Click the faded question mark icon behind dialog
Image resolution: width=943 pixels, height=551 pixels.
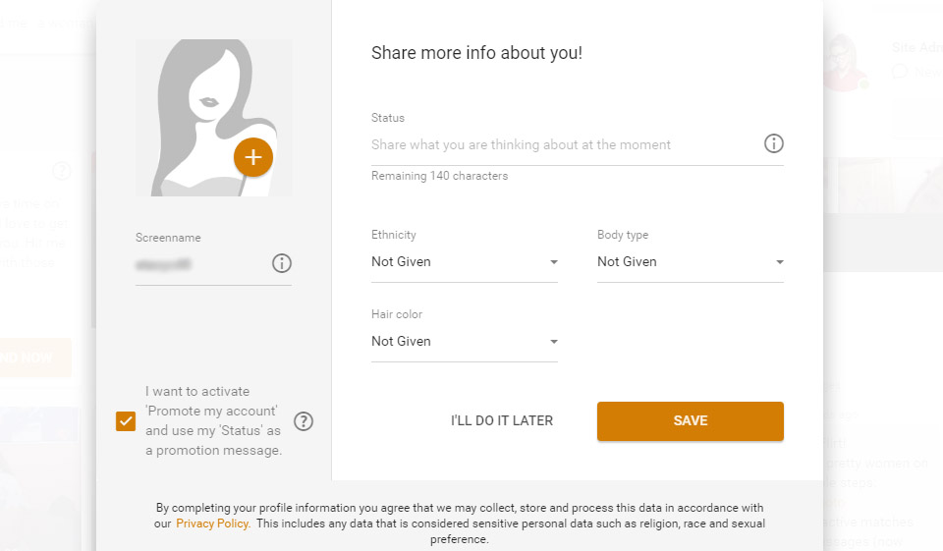click(x=61, y=171)
